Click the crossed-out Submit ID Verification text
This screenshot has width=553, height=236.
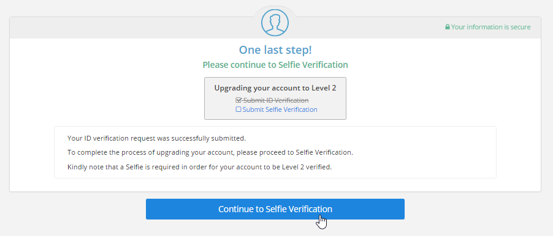276,100
